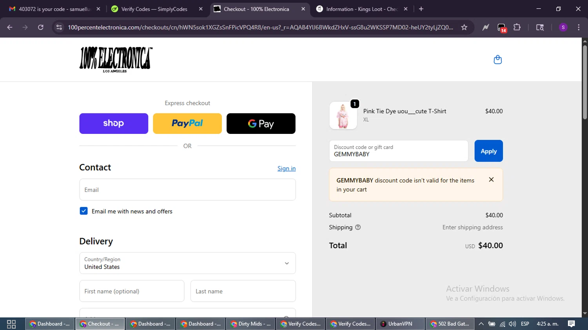Open the Chrome extensions puzzle icon
Screen dimensions: 588x330
click(x=517, y=27)
